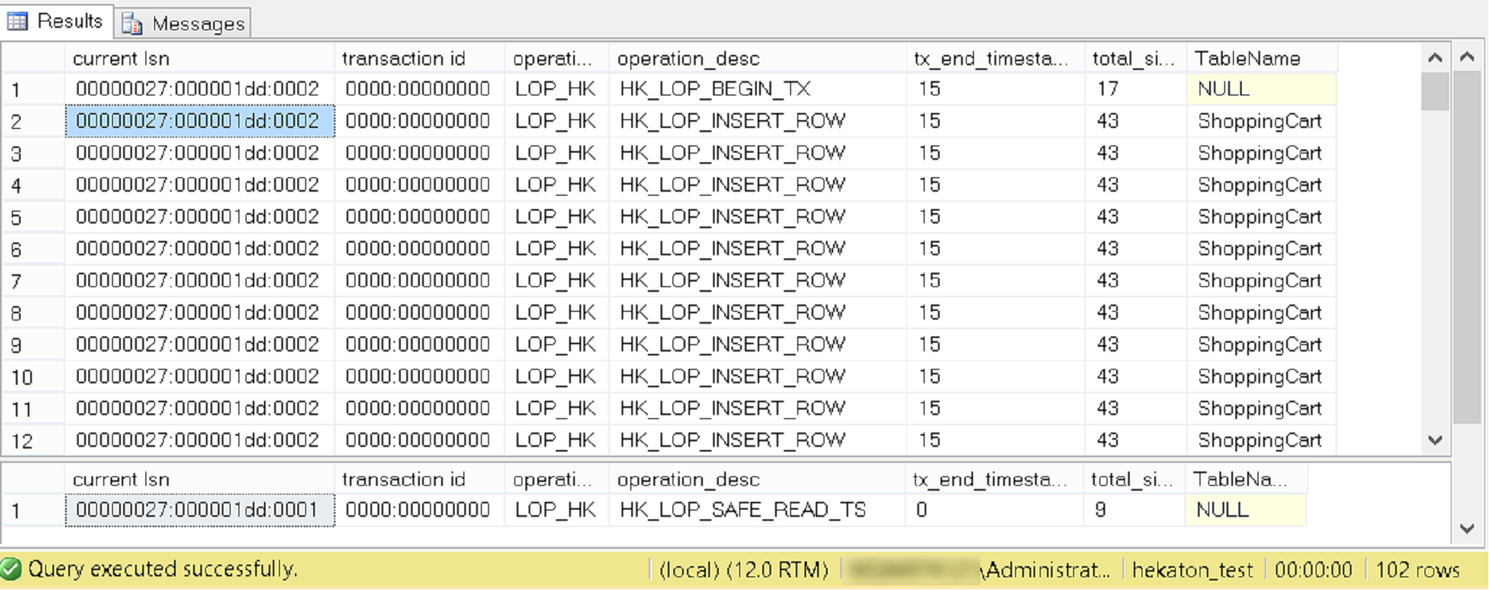Click down arrow of top grid scrollbar
This screenshot has width=1489, height=590.
1435,441
